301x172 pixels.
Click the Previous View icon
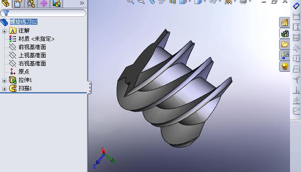[x=152, y=2]
